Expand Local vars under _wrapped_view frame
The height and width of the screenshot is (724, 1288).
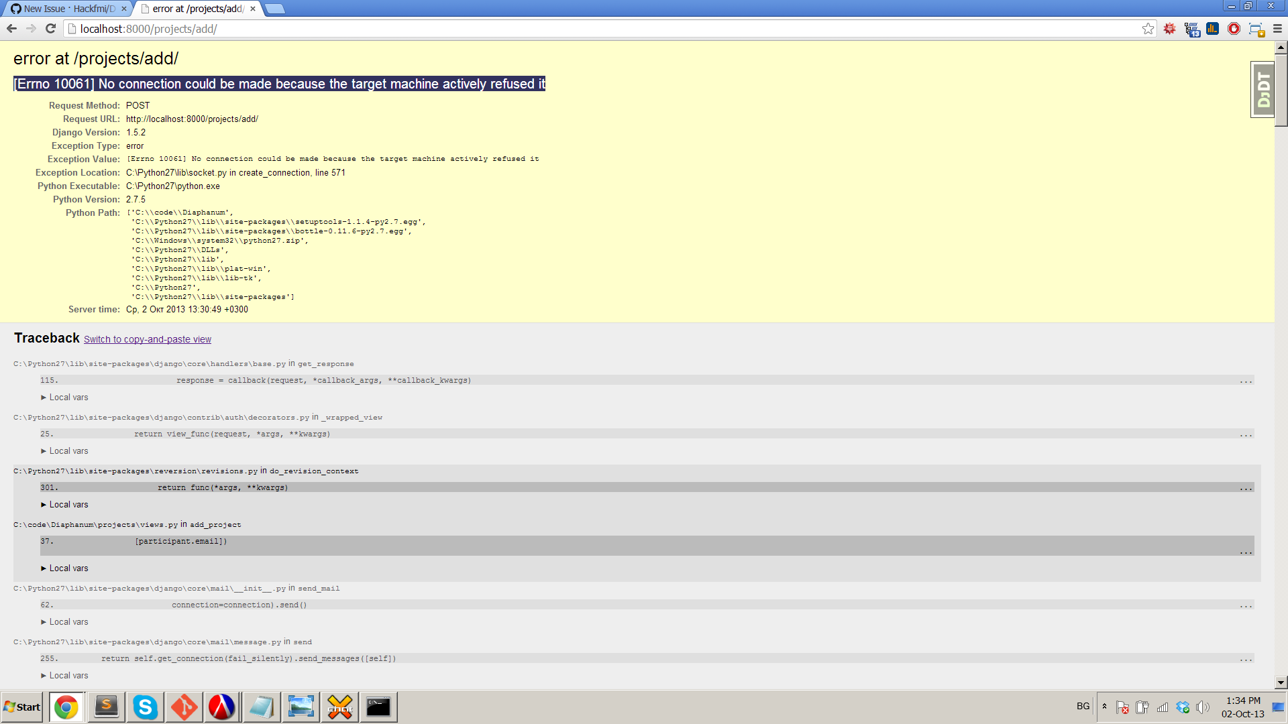pos(64,451)
